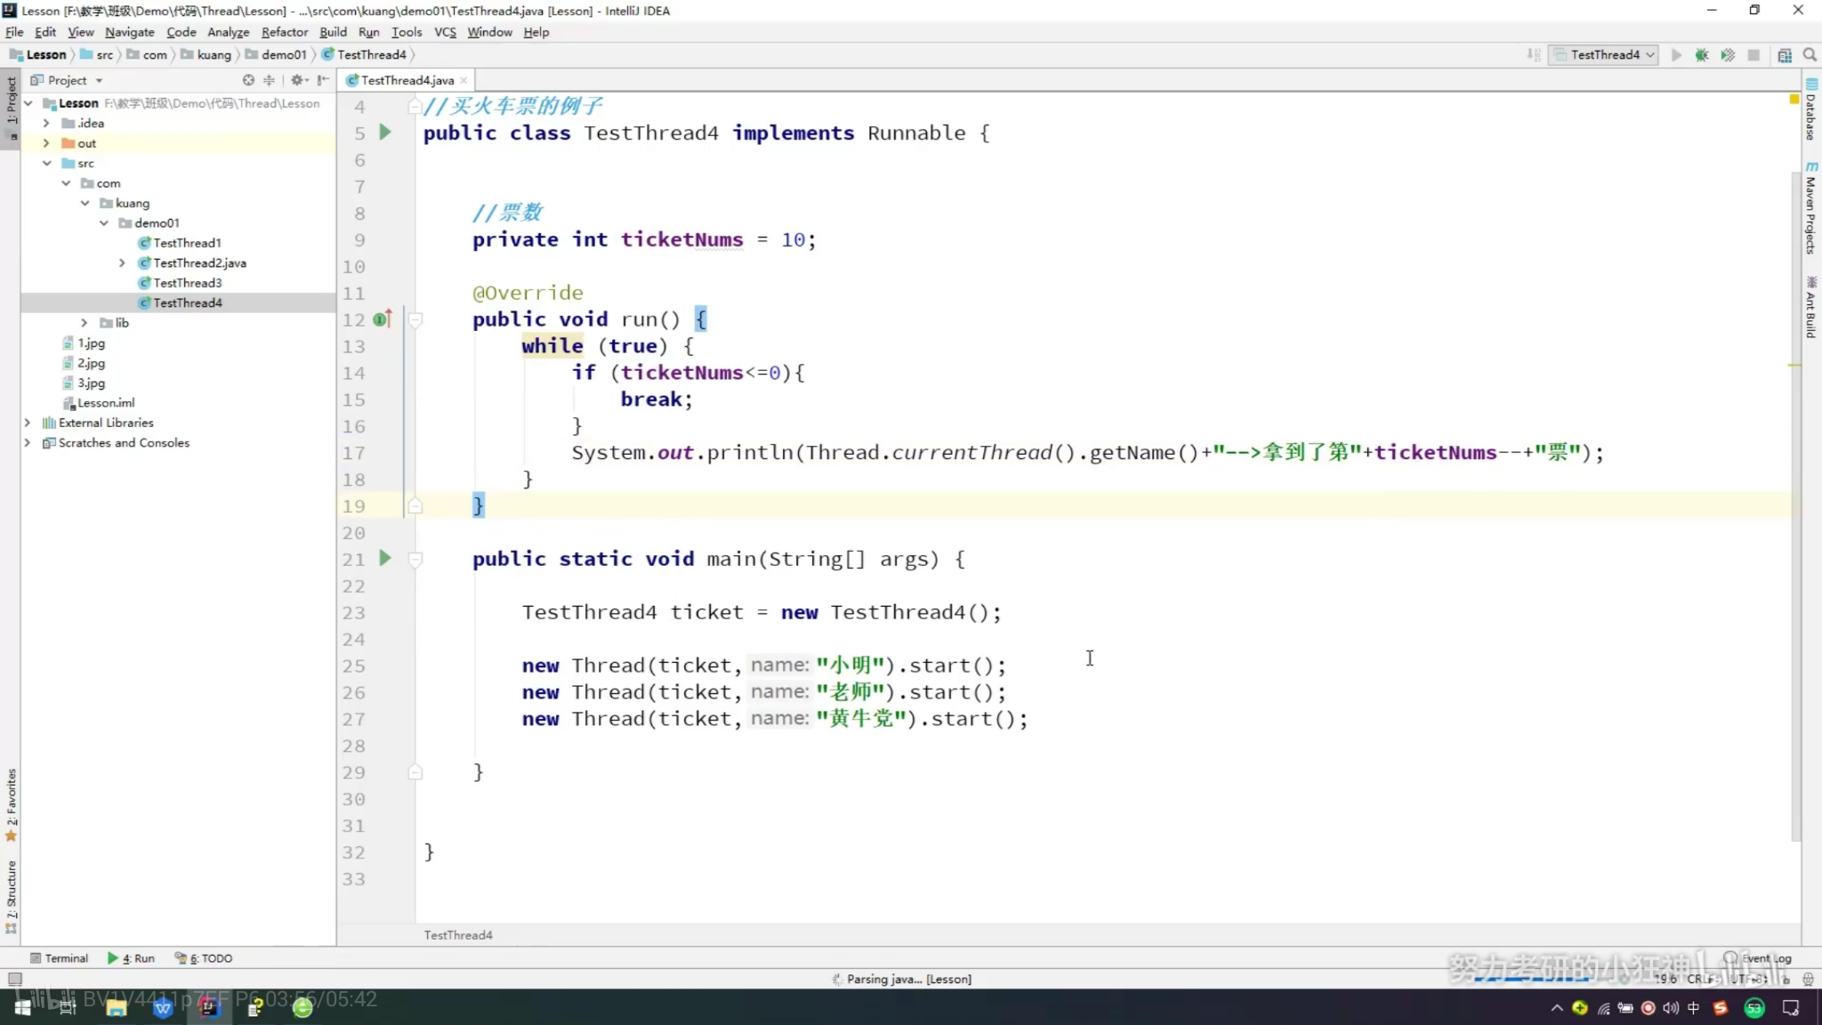Collapse the src folder
1822x1025 pixels.
click(x=46, y=164)
